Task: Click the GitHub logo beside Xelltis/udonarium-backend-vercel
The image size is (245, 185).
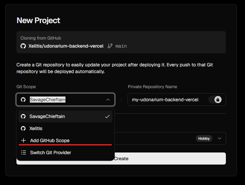Action: (23, 46)
